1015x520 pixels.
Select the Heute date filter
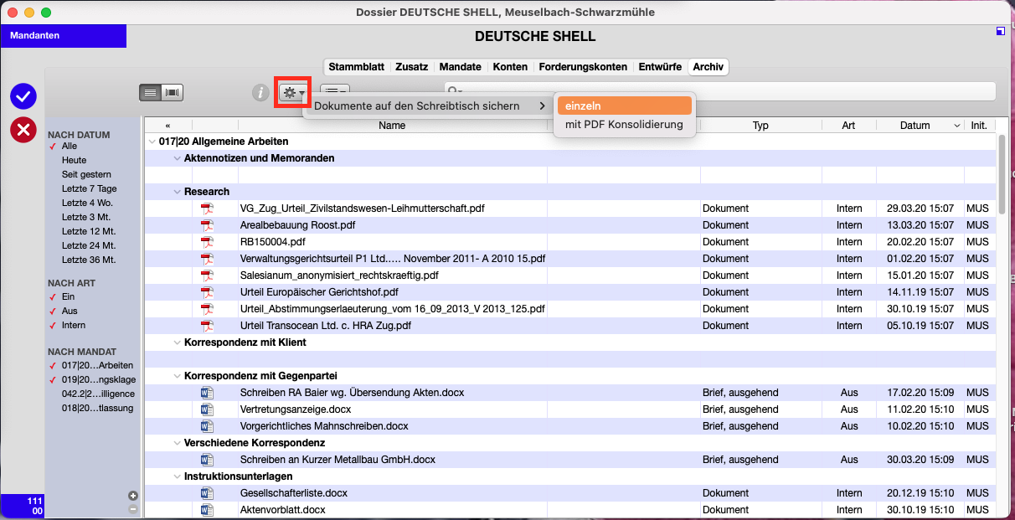point(74,160)
